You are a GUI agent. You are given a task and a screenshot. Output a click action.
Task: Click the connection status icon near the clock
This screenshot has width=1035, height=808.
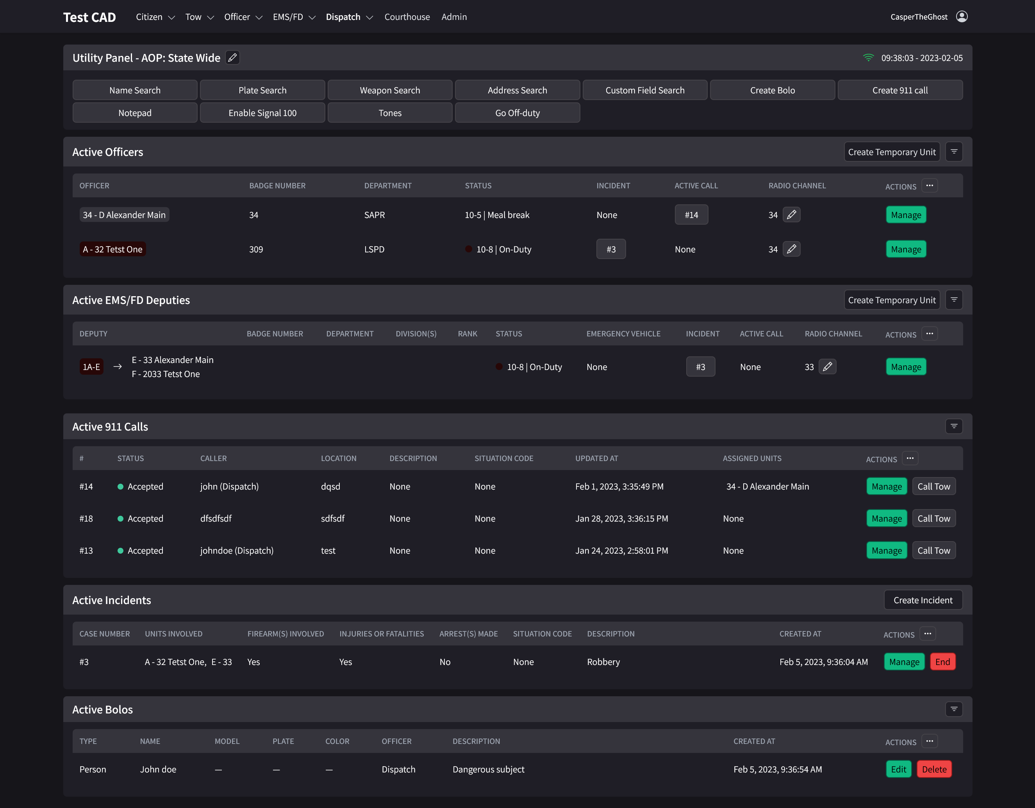tap(868, 57)
